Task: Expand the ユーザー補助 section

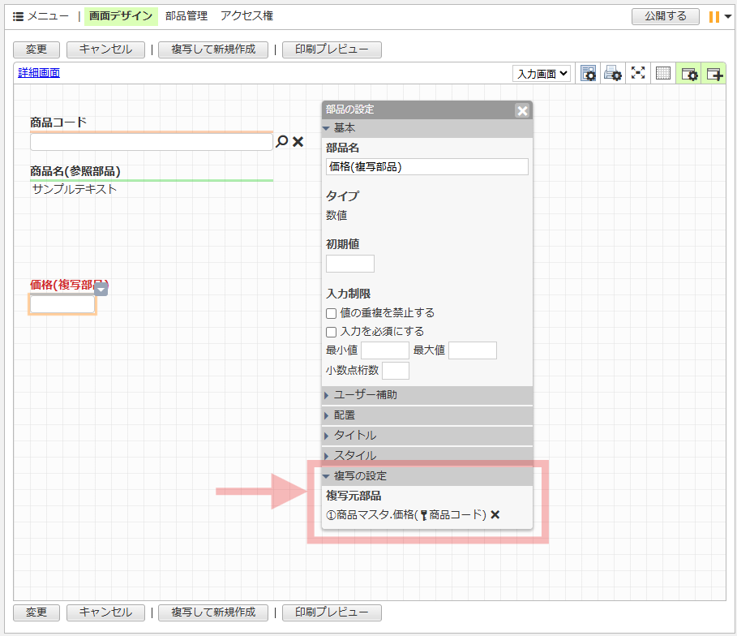Action: click(427, 395)
